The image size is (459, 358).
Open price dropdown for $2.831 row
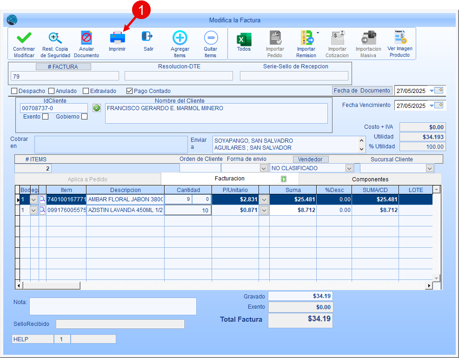point(264,199)
